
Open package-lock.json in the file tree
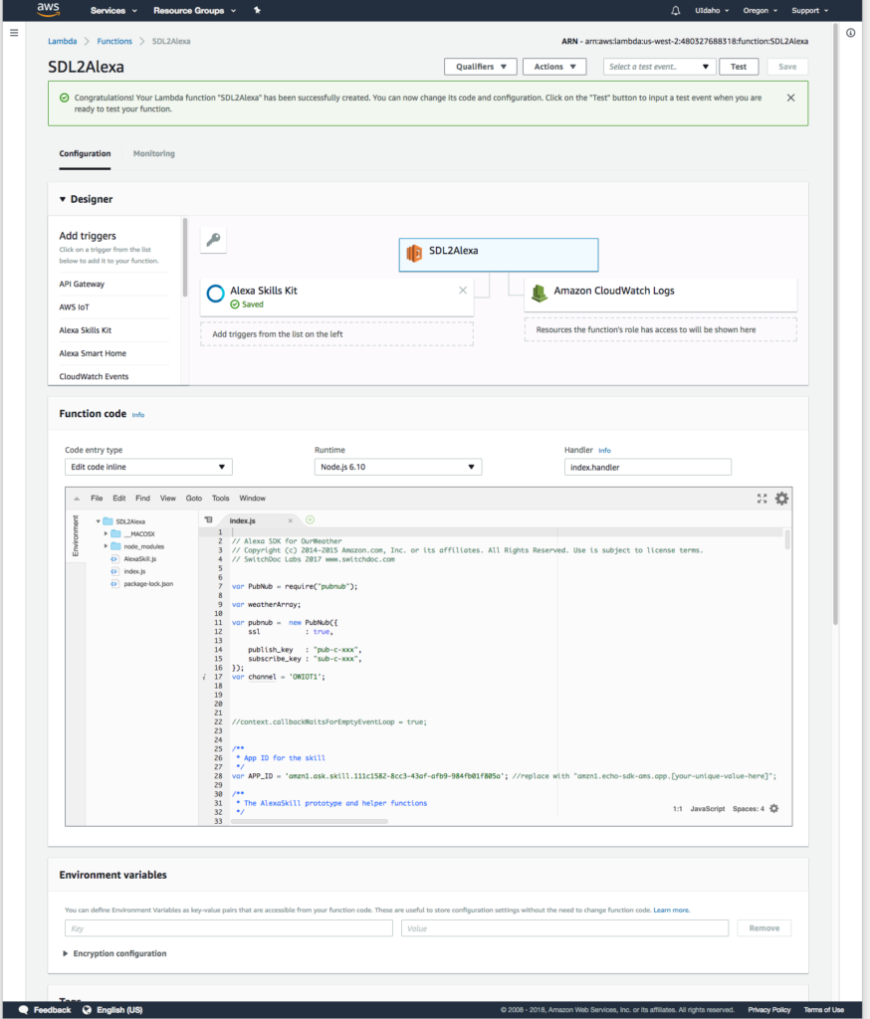148,583
